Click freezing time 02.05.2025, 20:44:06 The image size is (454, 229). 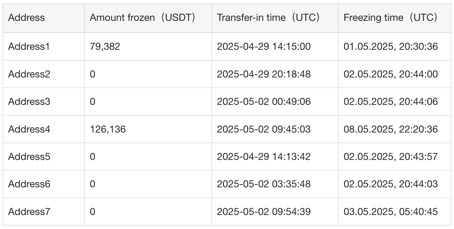click(x=391, y=101)
